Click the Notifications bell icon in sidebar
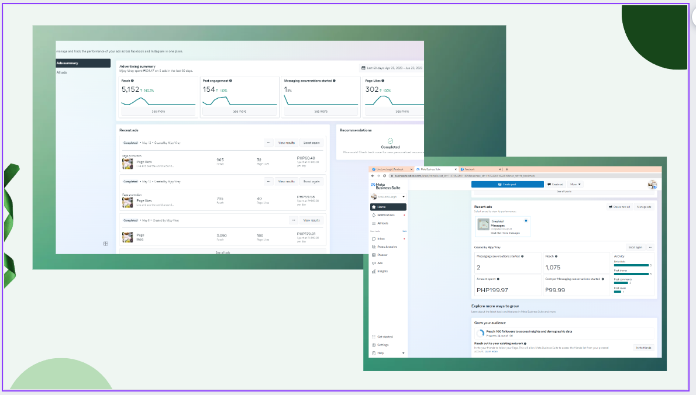This screenshot has width=696, height=395. click(x=374, y=215)
